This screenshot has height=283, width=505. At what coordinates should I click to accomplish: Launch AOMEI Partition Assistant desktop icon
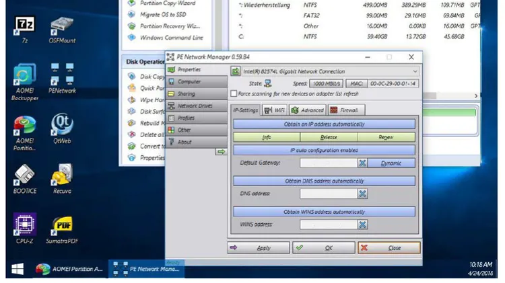[x=25, y=133]
